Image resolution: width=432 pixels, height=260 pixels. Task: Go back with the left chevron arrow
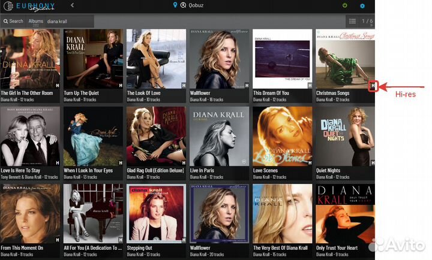pyautogui.click(x=72, y=5)
